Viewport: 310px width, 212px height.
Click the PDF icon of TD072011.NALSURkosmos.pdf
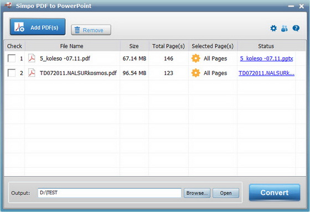click(32, 73)
